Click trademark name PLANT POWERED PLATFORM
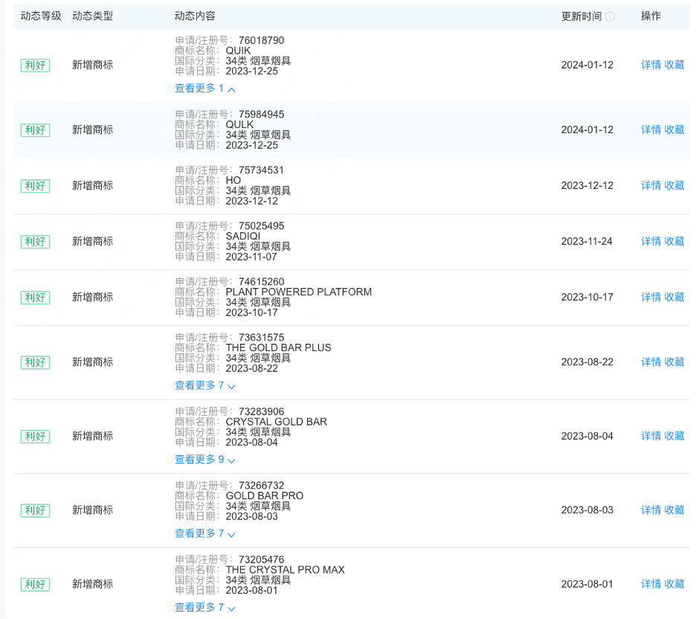Screen dimensions: 696x619 [299, 292]
